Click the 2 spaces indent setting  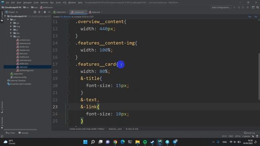pyautogui.click(x=246, y=136)
